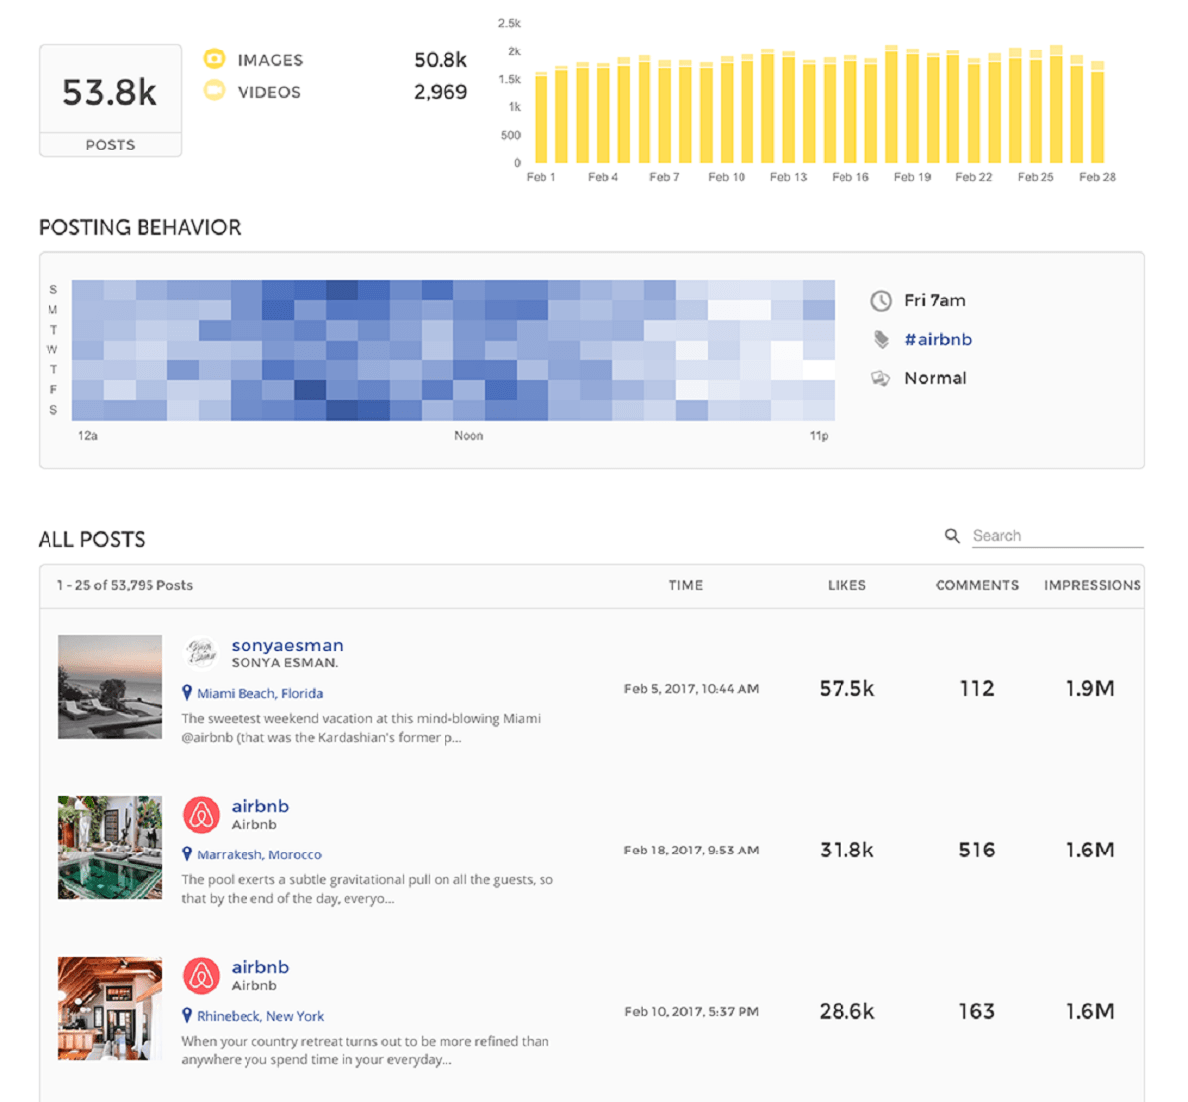The height and width of the screenshot is (1102, 1188).
Task: Click the yellow Images camera icon
Action: pos(214,59)
